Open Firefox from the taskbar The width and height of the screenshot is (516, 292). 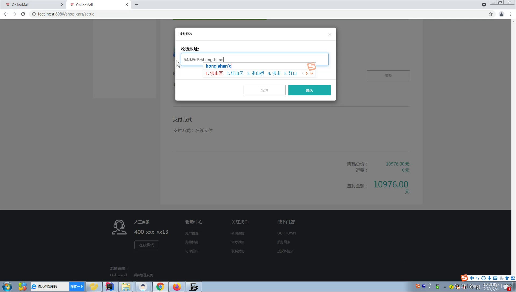177,287
